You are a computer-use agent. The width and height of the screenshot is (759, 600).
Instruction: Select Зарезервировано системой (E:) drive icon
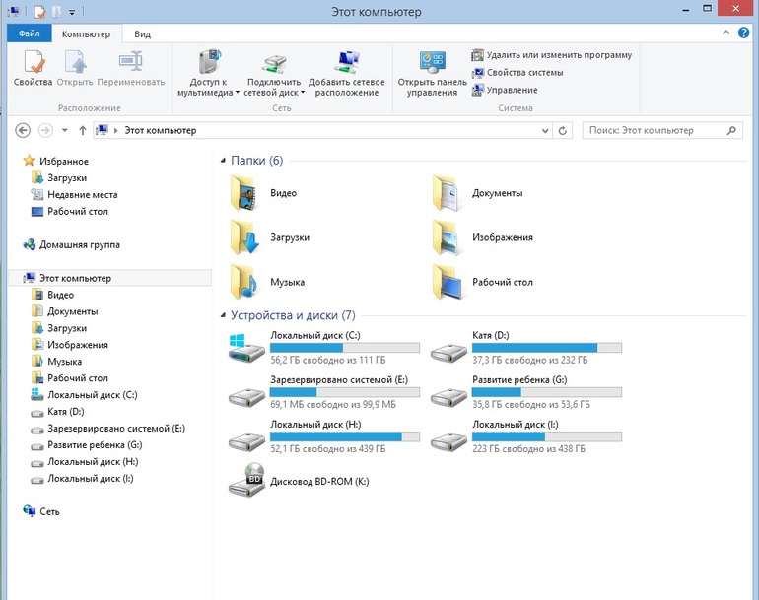click(246, 397)
